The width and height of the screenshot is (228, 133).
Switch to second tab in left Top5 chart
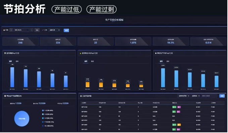[17, 61]
